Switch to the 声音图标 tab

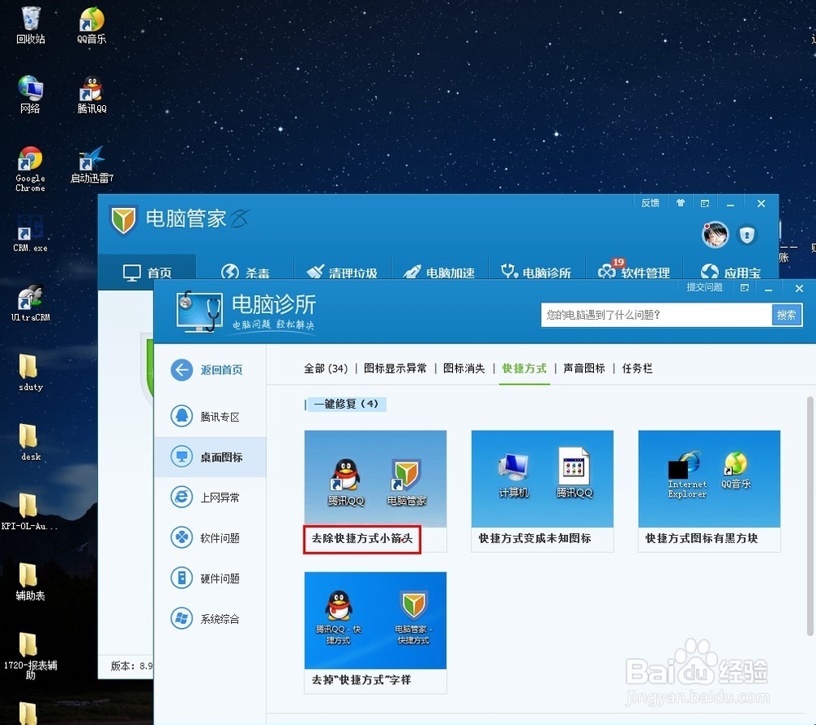point(583,368)
